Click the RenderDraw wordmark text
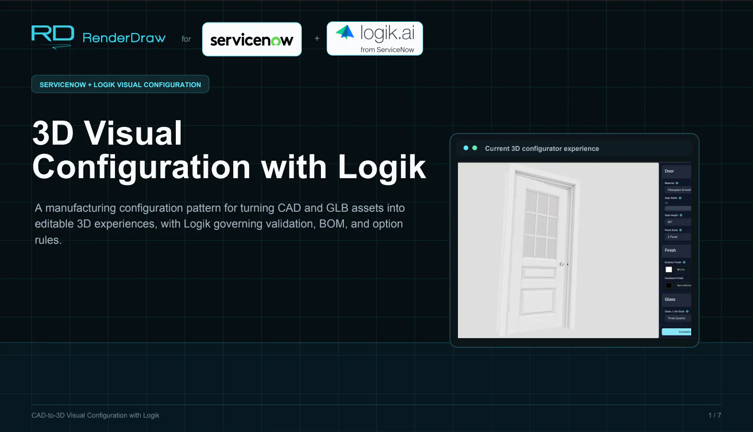This screenshot has width=753, height=432. pyautogui.click(x=124, y=38)
